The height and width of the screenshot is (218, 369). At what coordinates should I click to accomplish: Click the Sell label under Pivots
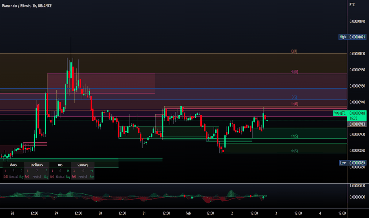[6, 177]
